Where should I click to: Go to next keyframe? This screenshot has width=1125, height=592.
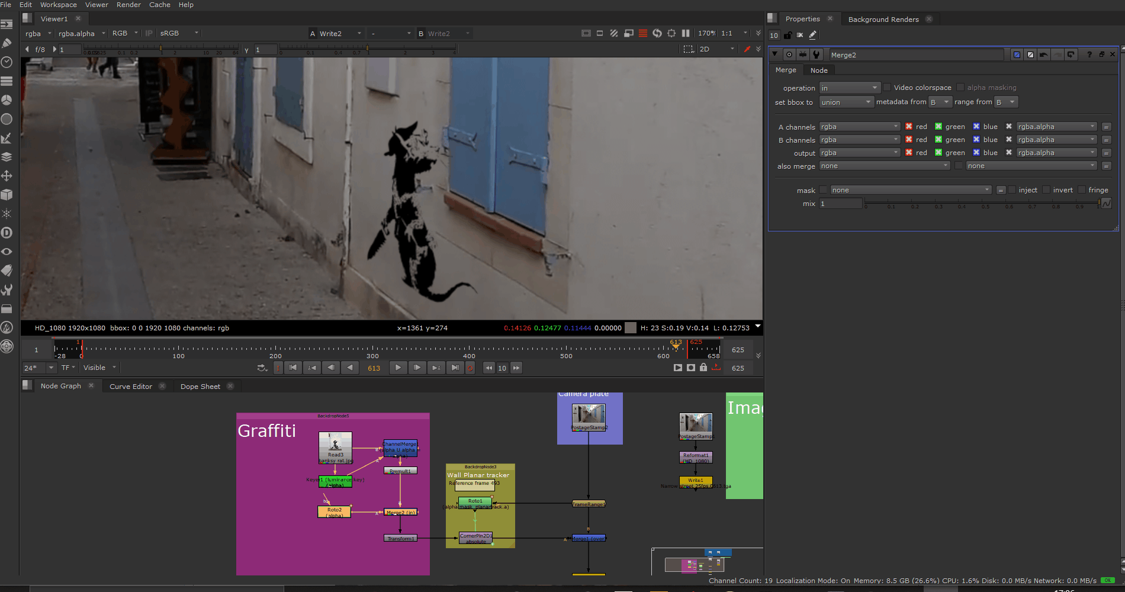(436, 368)
